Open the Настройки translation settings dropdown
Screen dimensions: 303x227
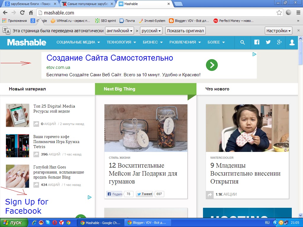(x=278, y=31)
